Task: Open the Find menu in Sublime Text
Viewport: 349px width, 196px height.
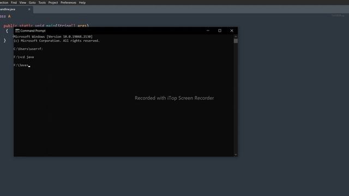Action: click(x=14, y=3)
